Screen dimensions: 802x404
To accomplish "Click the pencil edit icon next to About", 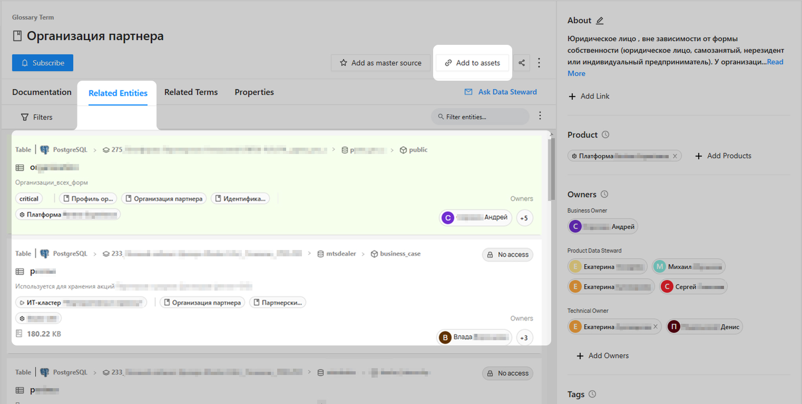I will tap(600, 21).
